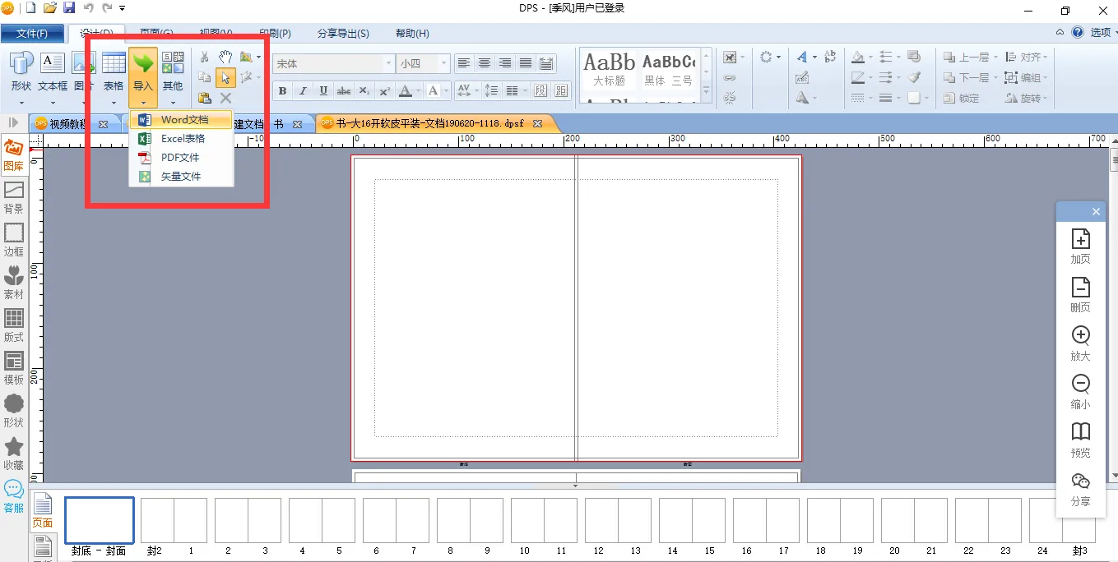Choose Word文档 from import menu

pyautogui.click(x=184, y=120)
